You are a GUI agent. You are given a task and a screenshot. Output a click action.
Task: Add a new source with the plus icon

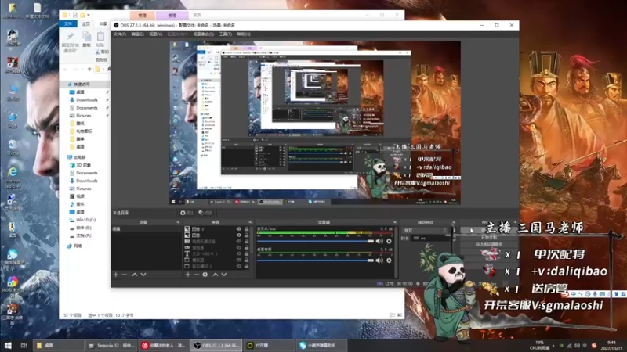[187, 275]
